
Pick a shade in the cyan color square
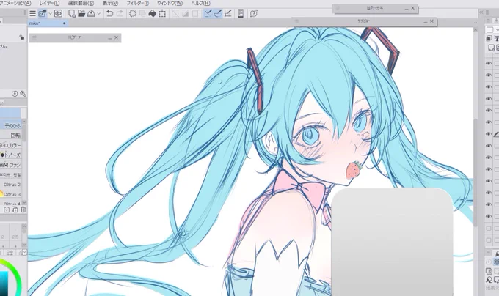tap(4, 284)
